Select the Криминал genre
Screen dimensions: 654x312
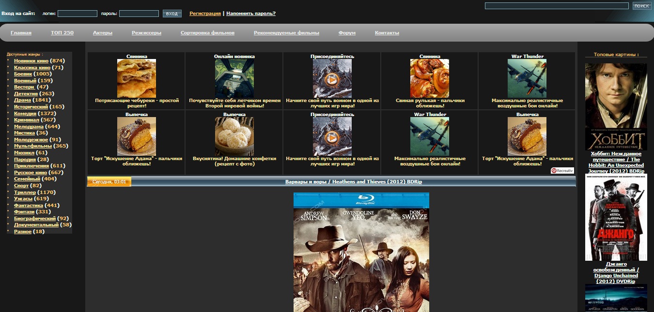pos(27,119)
